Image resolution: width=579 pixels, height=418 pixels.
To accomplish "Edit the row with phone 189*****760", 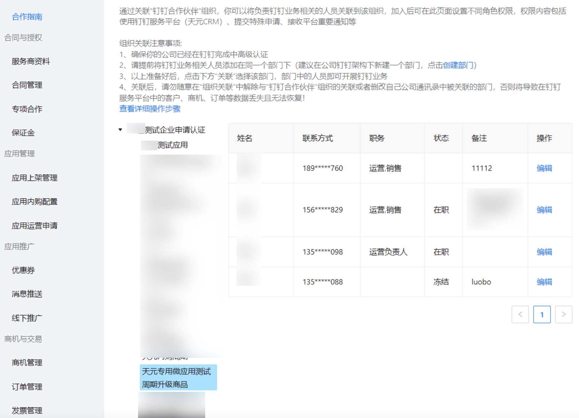I will (x=544, y=168).
